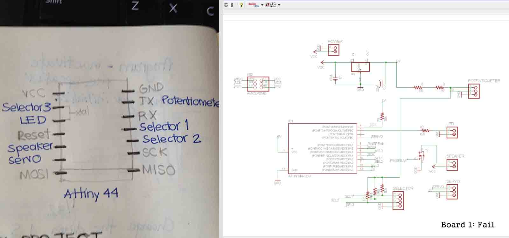
Task: Select the LED connector symbol
Action: click(x=452, y=132)
